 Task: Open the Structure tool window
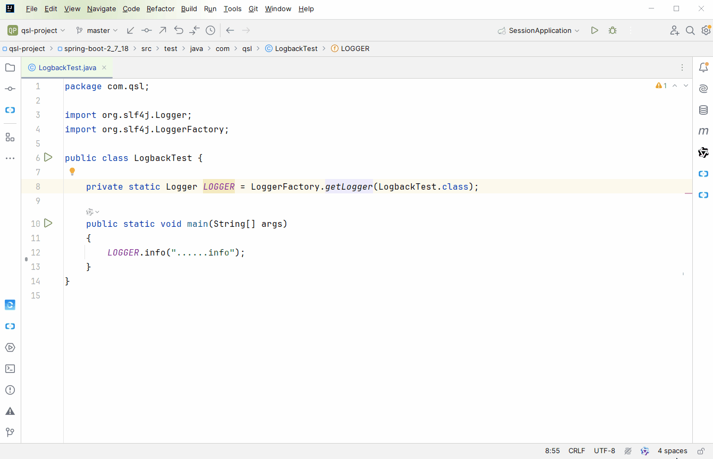point(10,137)
